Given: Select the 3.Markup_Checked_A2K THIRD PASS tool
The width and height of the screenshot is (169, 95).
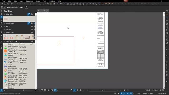Looking at the screenshot, I should 19,55.
